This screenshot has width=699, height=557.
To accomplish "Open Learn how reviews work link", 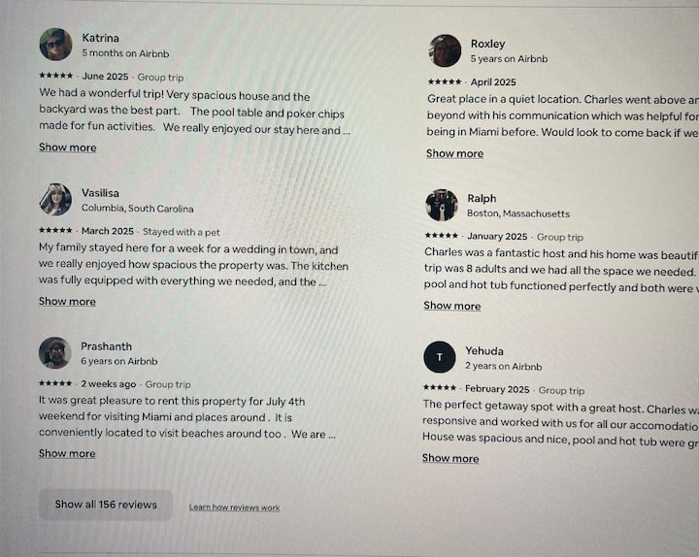I will (234, 508).
